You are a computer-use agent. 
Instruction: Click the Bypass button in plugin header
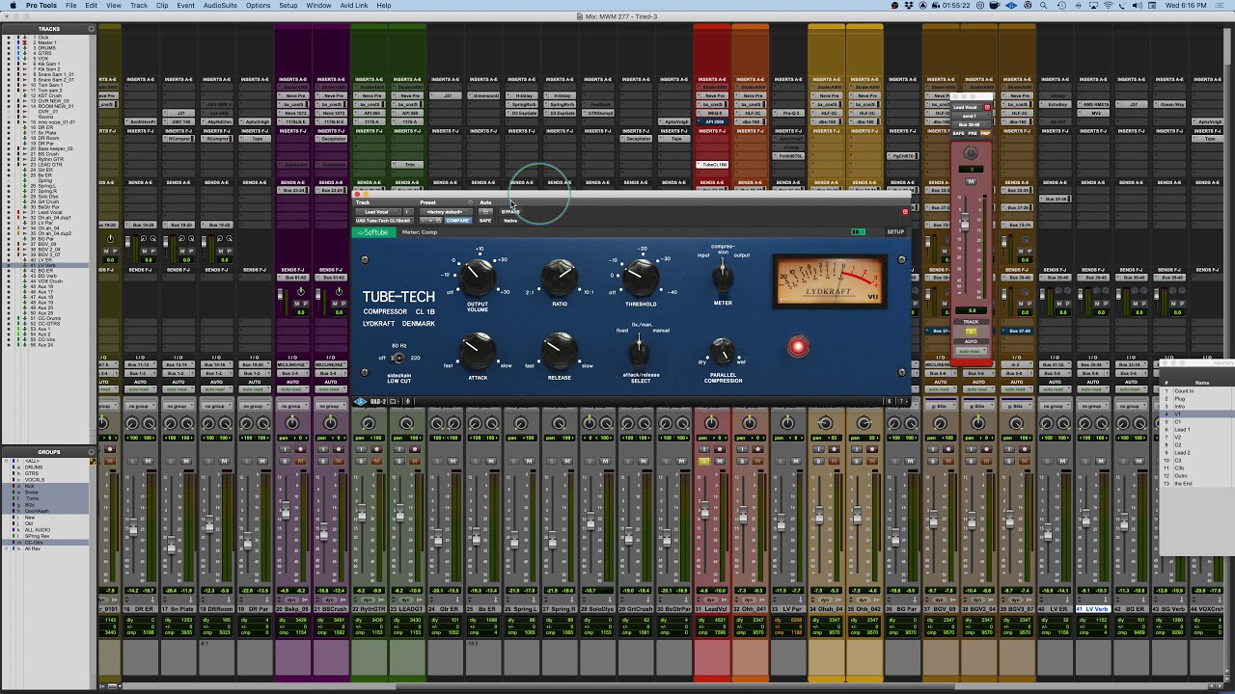click(510, 212)
